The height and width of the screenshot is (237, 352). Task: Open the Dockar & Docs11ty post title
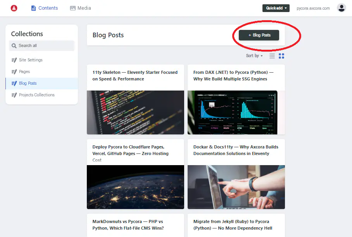coord(236,150)
